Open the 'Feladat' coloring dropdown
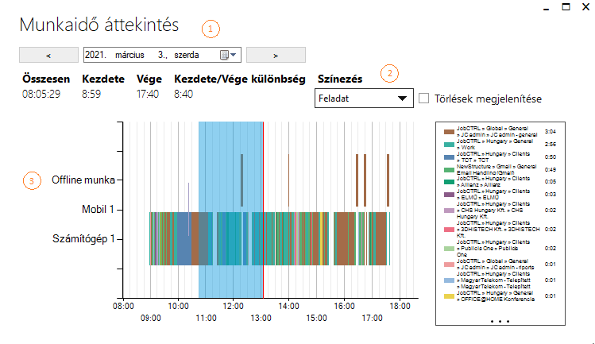 pyautogui.click(x=363, y=99)
